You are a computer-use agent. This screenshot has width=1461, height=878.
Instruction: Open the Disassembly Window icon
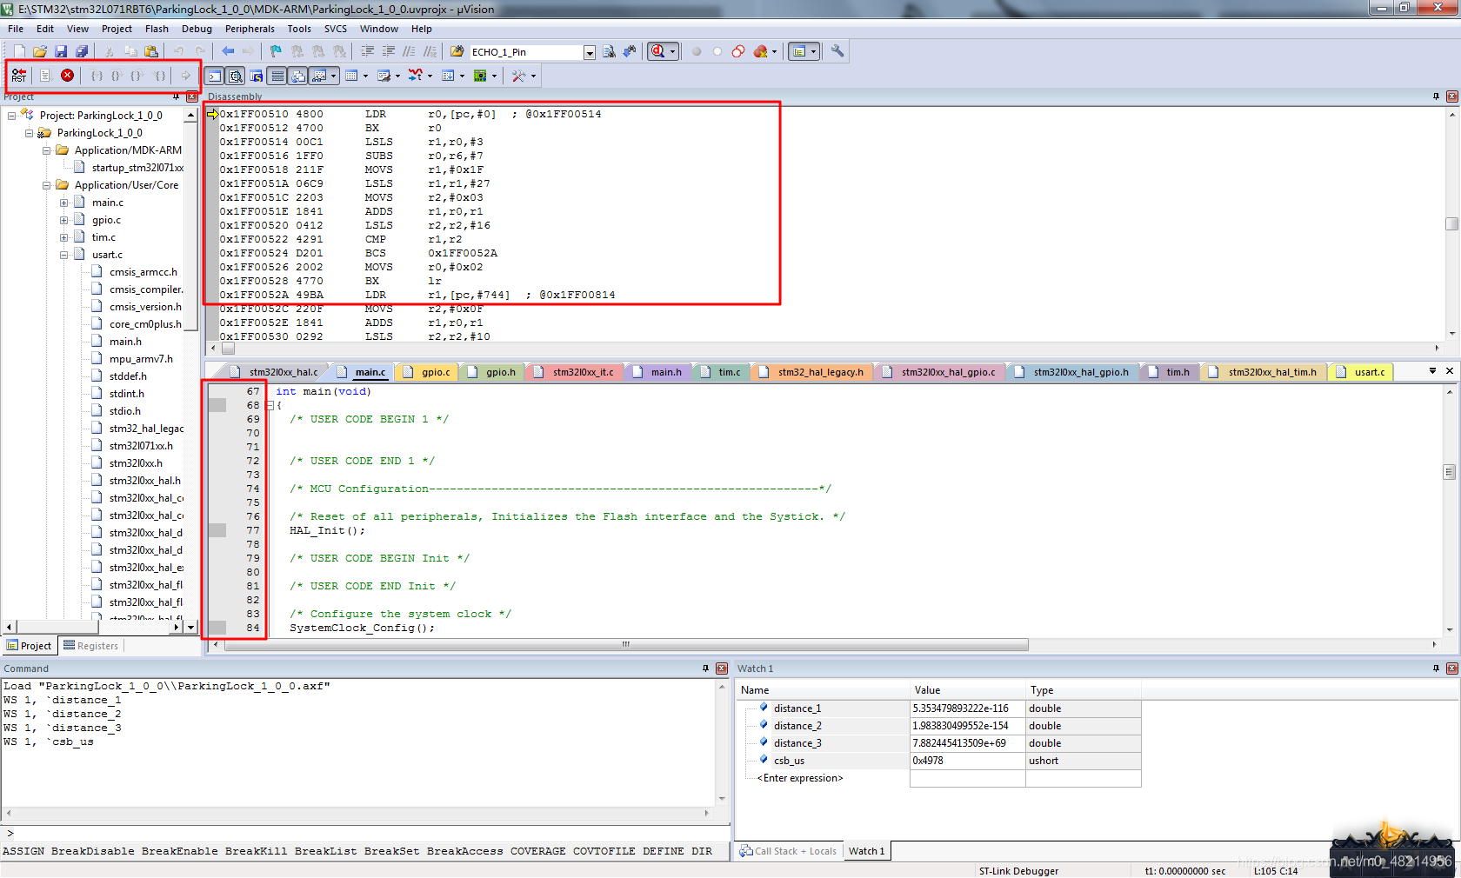[x=235, y=76]
